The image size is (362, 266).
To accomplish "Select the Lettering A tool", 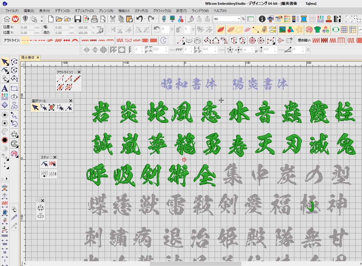I will [x=5, y=88].
